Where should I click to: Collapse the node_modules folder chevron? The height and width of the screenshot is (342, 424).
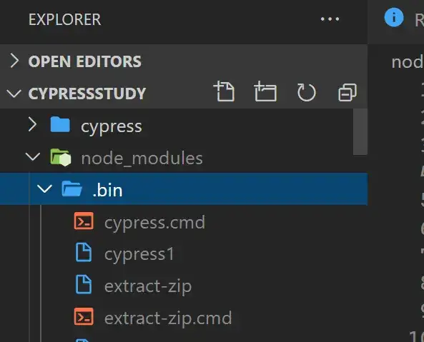[x=33, y=157]
